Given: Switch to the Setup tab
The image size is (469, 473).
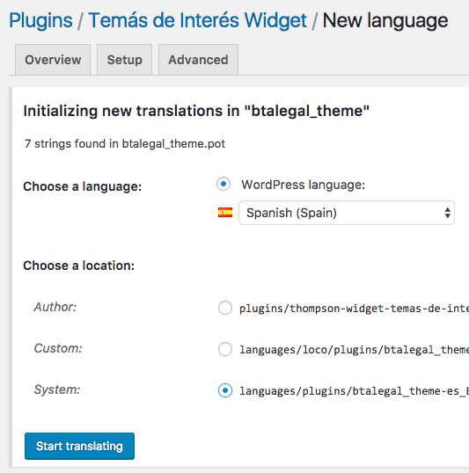Looking at the screenshot, I should (x=124, y=60).
